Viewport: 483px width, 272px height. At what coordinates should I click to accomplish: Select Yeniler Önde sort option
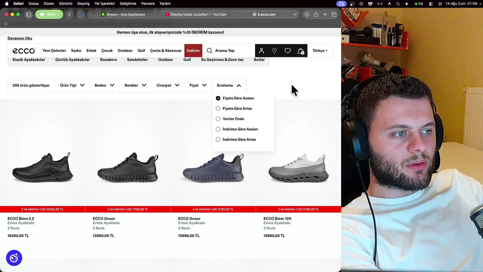pos(230,119)
